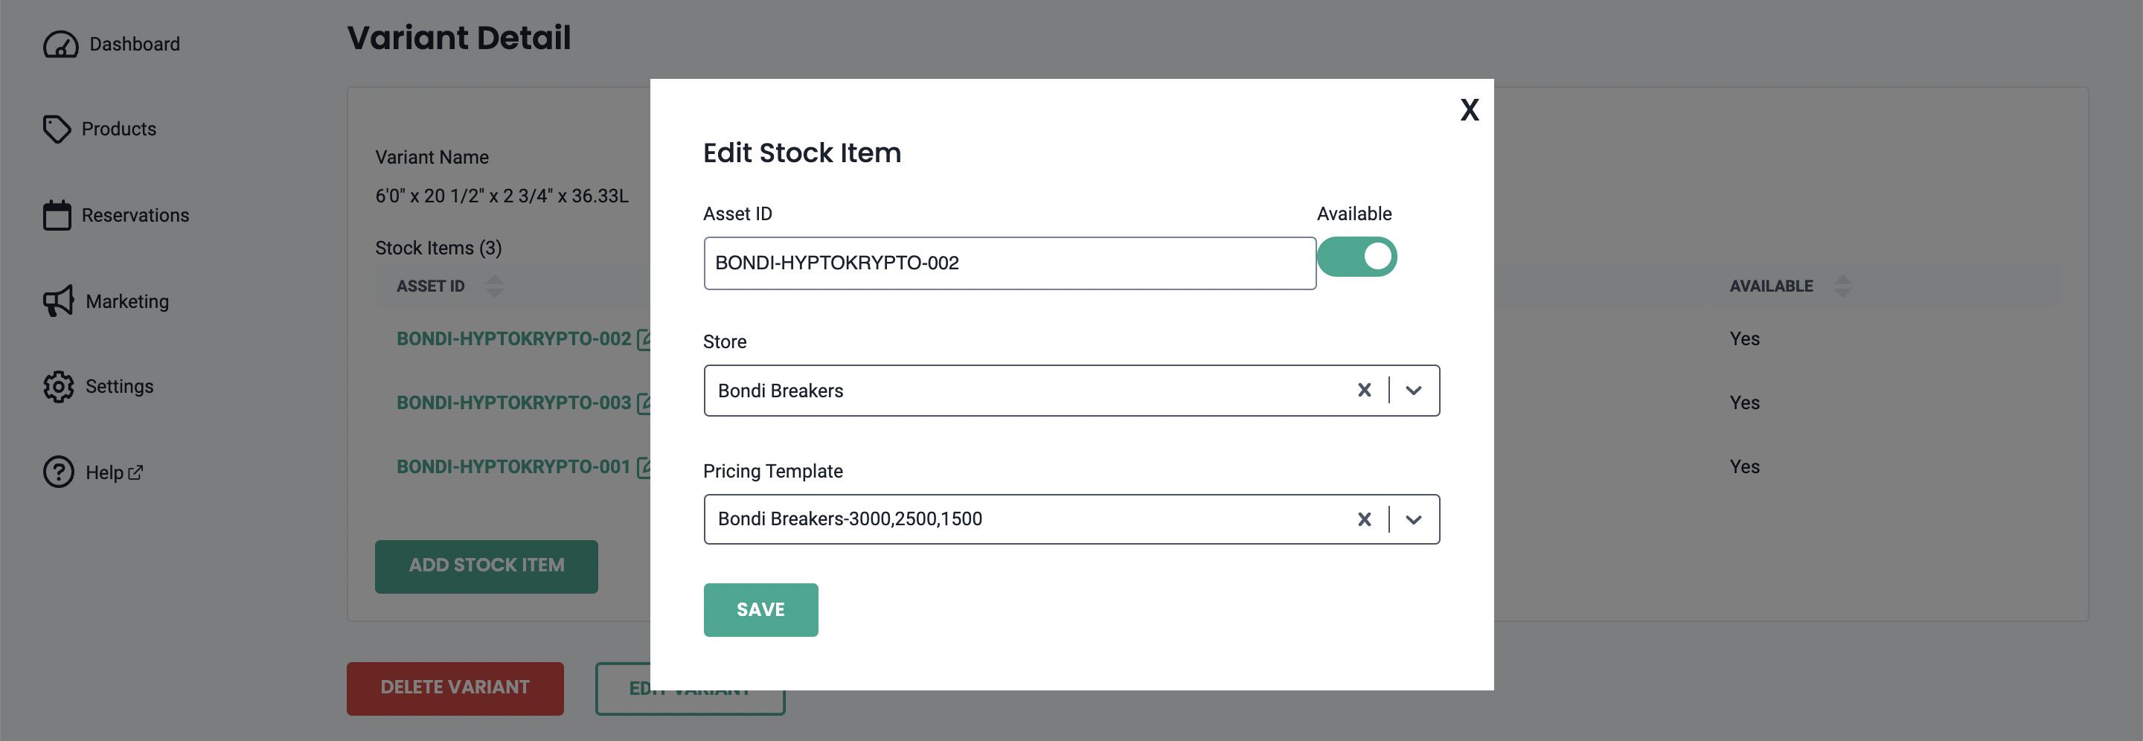
Task: Toggle the Available switch off
Action: point(1356,257)
